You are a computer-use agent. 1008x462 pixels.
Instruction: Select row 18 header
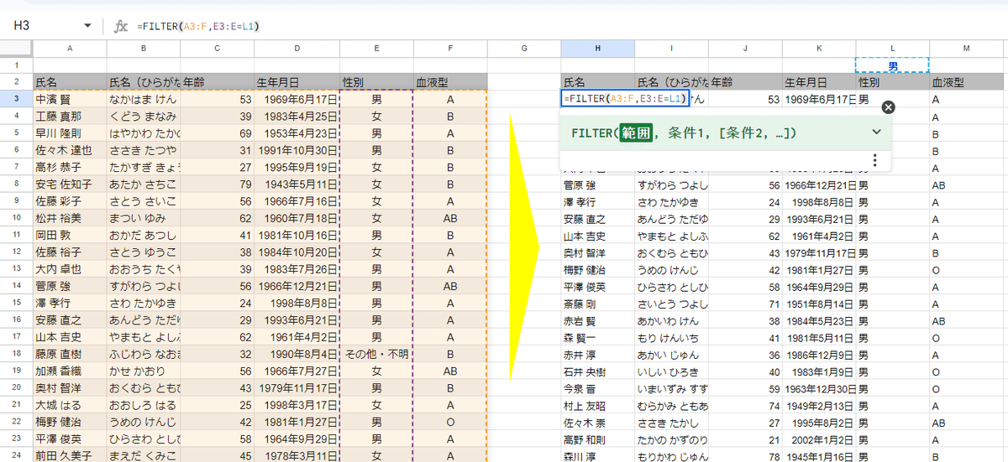click(16, 354)
